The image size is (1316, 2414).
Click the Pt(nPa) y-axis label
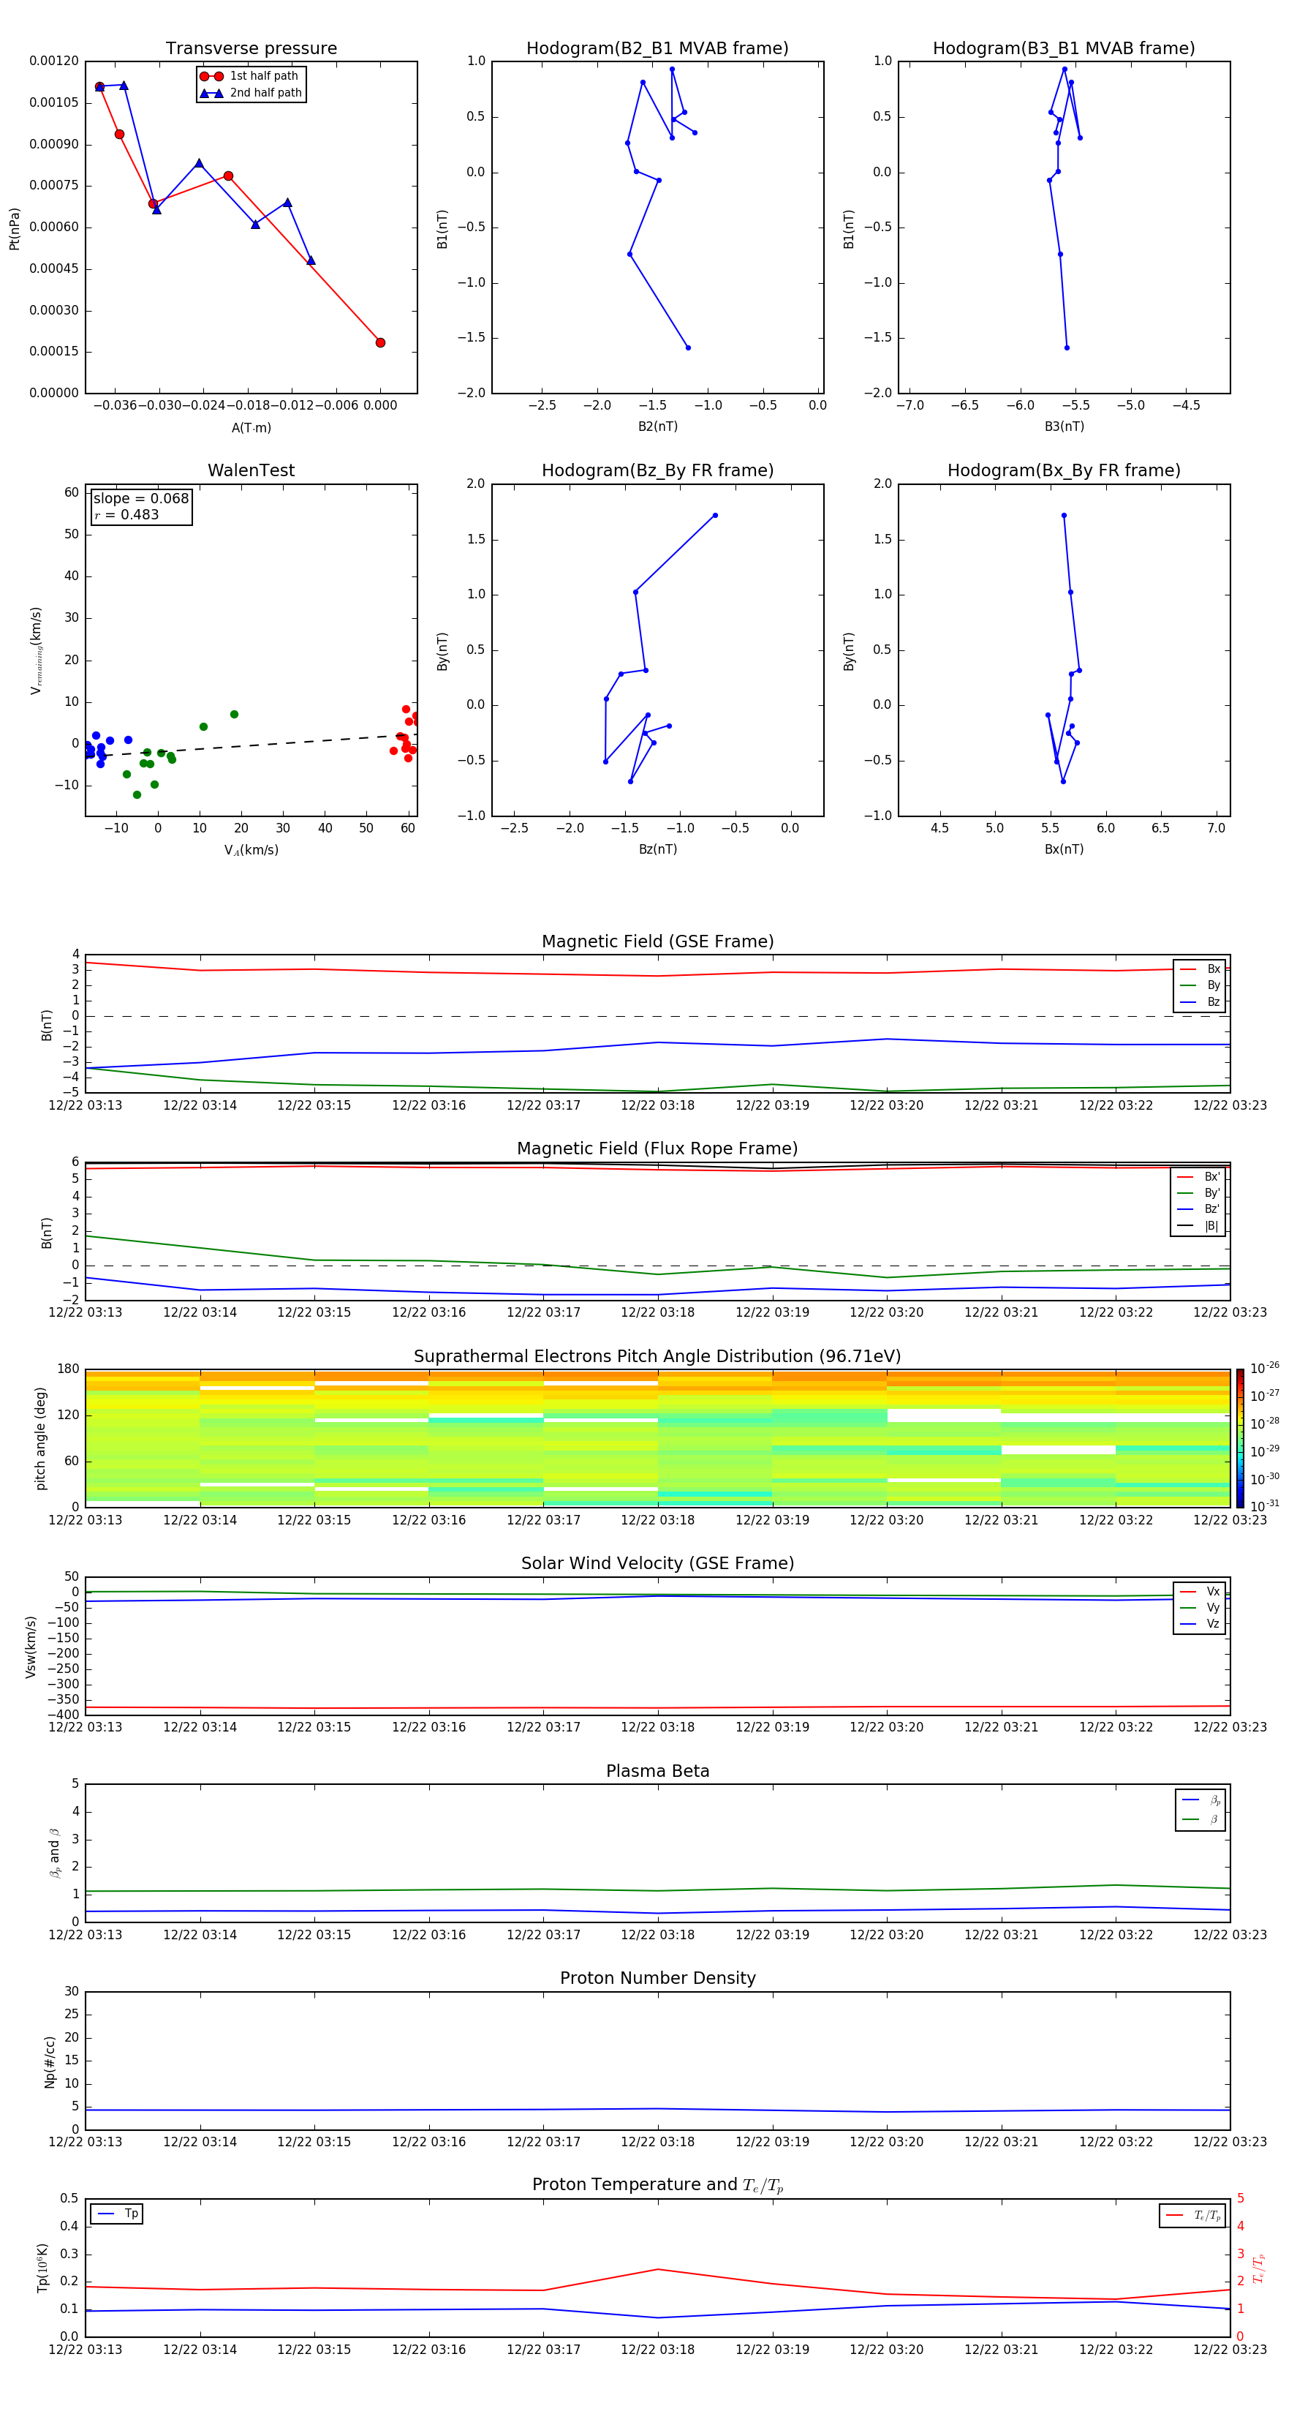tap(15, 229)
